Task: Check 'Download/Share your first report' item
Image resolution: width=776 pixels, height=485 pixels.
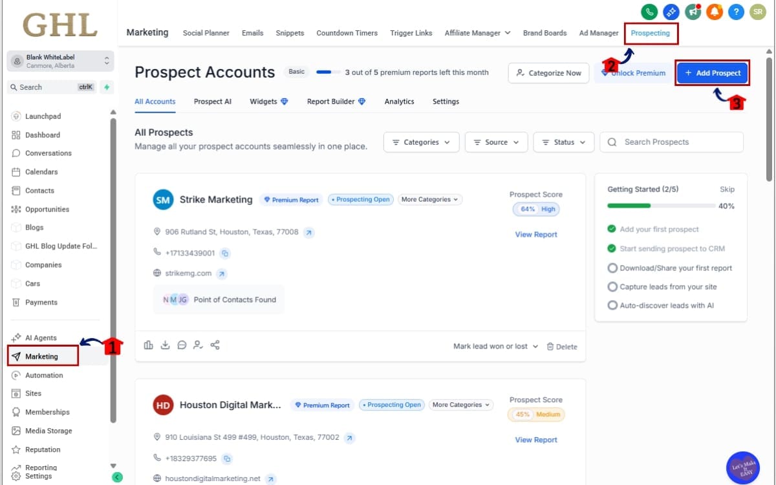Action: point(612,268)
